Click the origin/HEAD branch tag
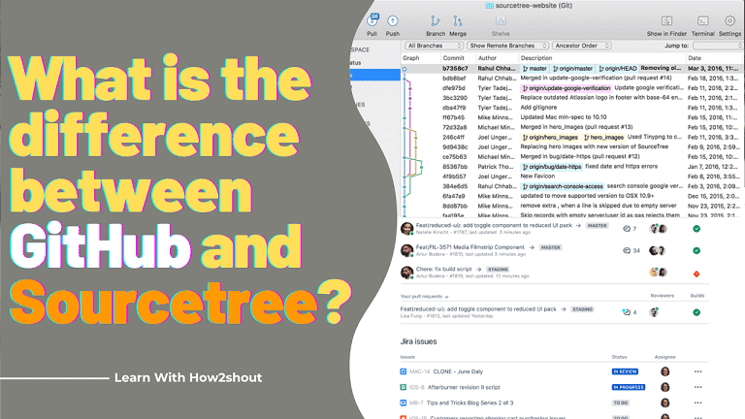 [x=617, y=69]
